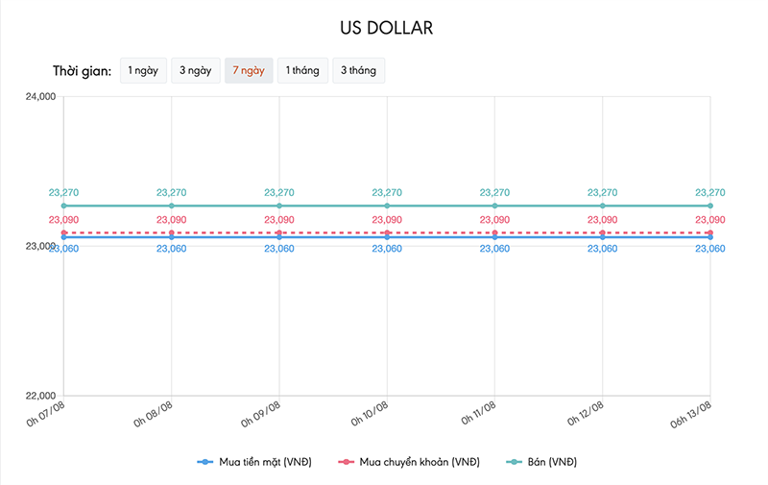Click the Bán data point at 0h 10/08
768x485 pixels.
[x=387, y=206]
